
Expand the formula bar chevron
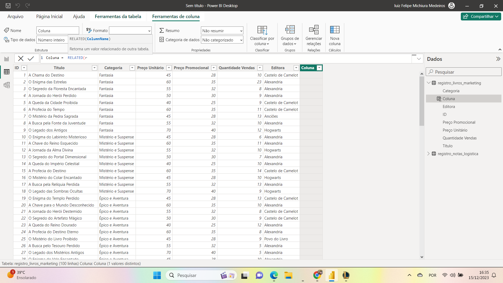[x=419, y=59]
